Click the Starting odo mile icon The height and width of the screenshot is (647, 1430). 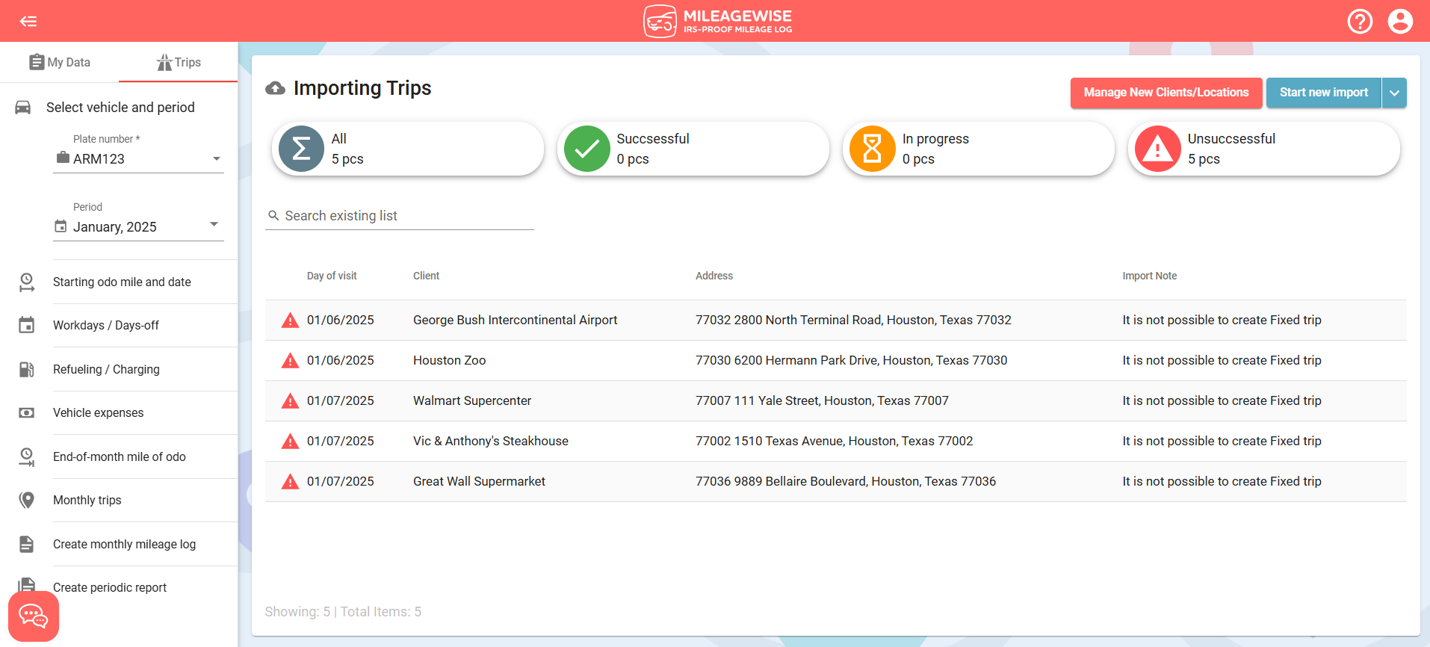tap(27, 282)
